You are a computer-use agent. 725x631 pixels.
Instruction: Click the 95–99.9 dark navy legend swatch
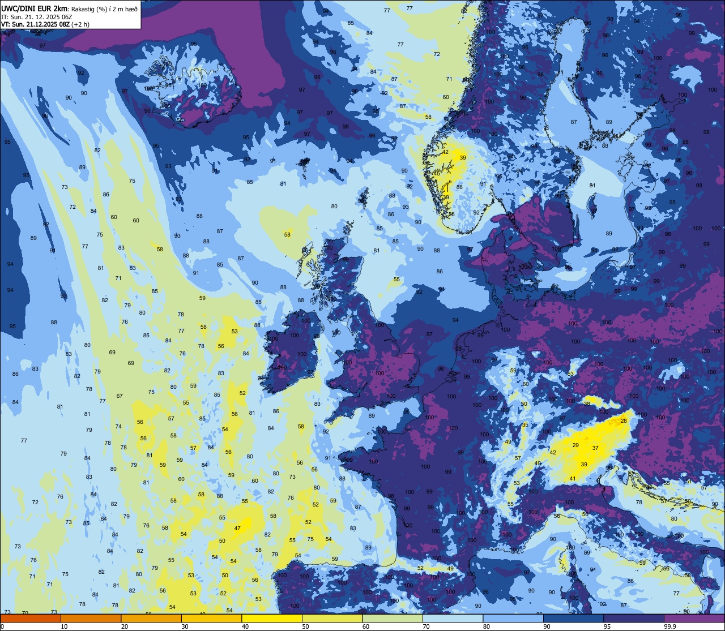[634, 618]
